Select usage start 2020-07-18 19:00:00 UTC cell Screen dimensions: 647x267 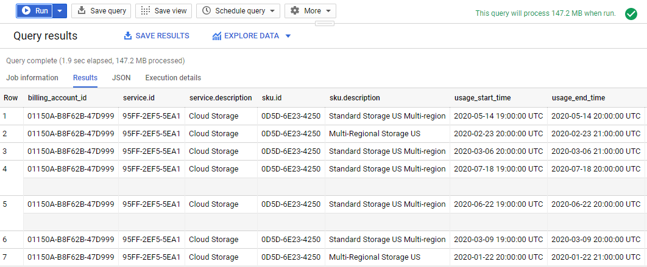(x=498, y=169)
